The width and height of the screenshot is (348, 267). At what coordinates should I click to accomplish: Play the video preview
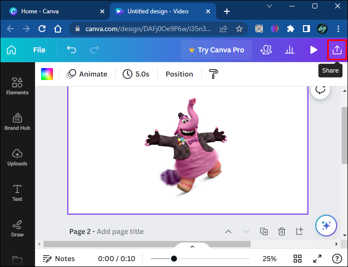click(313, 50)
